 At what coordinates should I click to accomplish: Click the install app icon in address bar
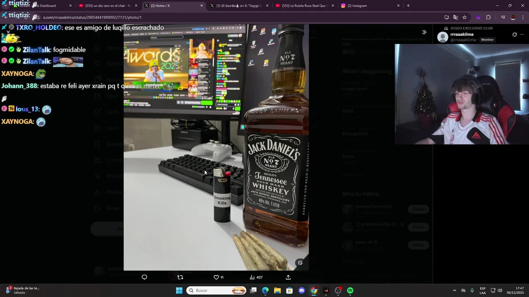coord(447,17)
